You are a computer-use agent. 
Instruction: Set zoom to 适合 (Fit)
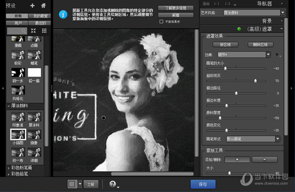(x=206, y=3)
